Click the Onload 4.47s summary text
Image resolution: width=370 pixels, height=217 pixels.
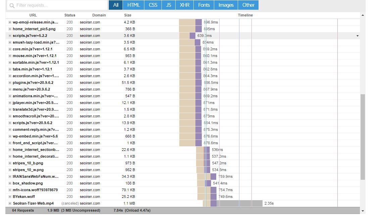pyautogui.click(x=138, y=210)
